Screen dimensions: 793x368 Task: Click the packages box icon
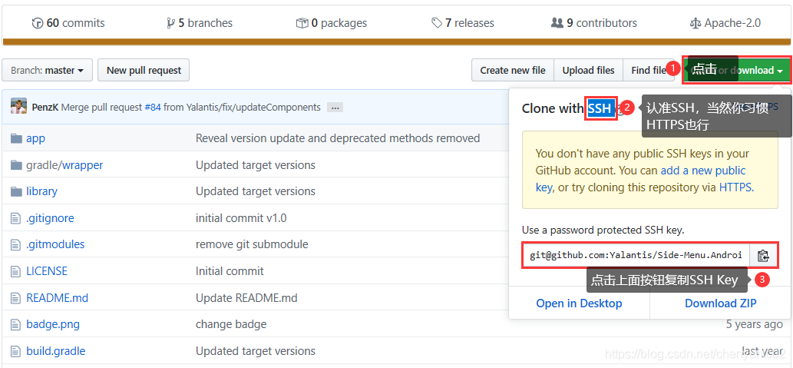pos(302,23)
